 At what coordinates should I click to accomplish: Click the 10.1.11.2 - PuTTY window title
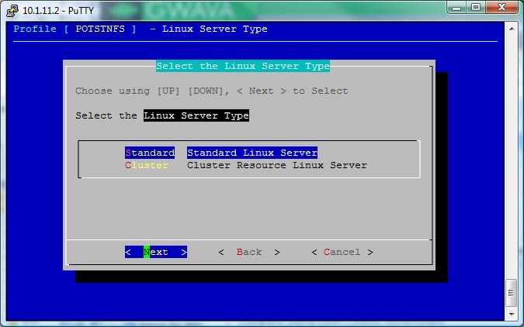(58, 11)
